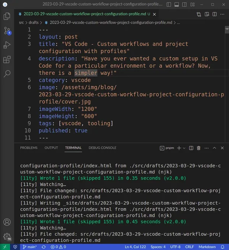
Task: Kill terminal with the trash icon
Action: pyautogui.click(x=198, y=148)
